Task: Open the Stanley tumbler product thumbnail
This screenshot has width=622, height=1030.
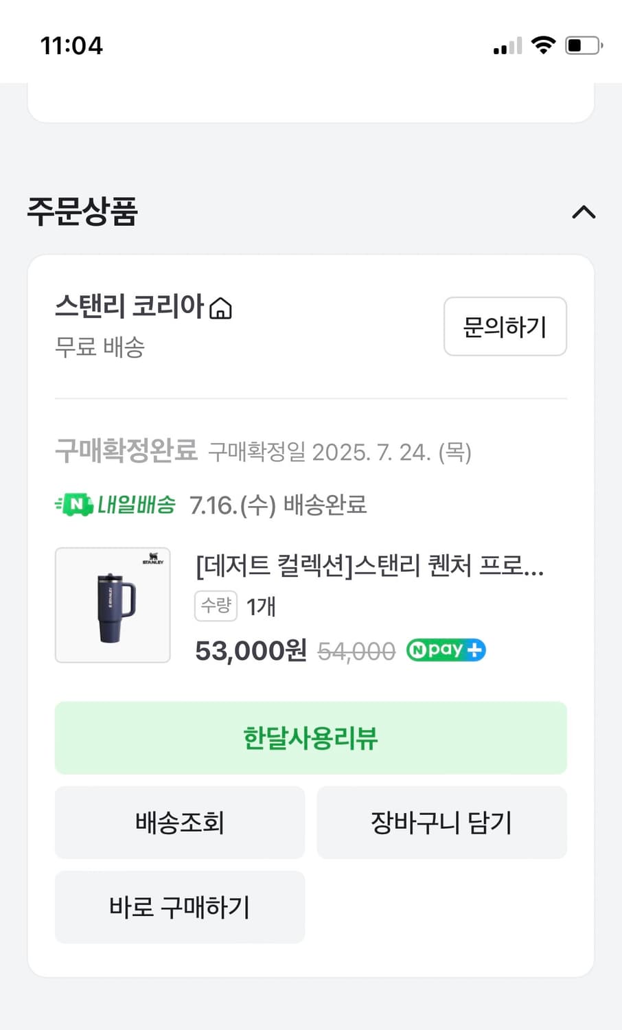Action: click(113, 605)
